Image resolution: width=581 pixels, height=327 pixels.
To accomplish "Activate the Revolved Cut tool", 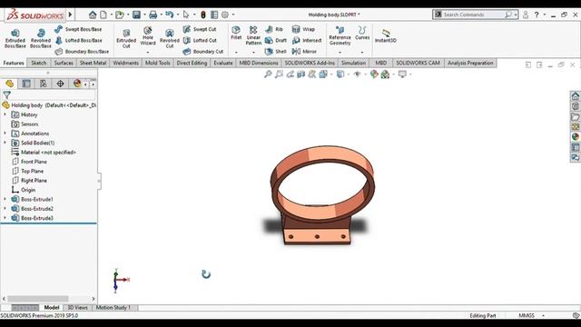I will click(170, 38).
